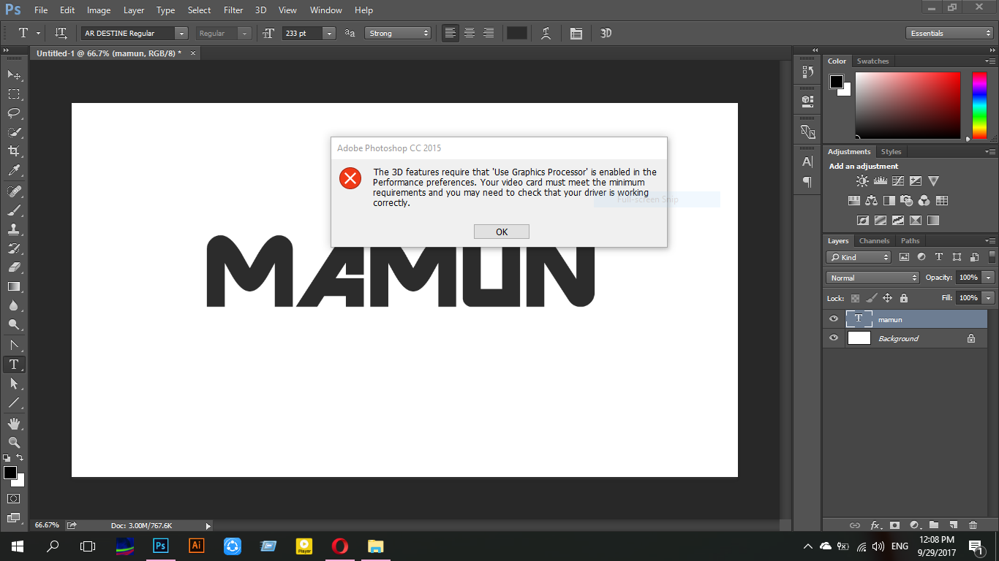Open Photoshop from the Windows taskbar
Screen dimensions: 999x561
point(160,546)
